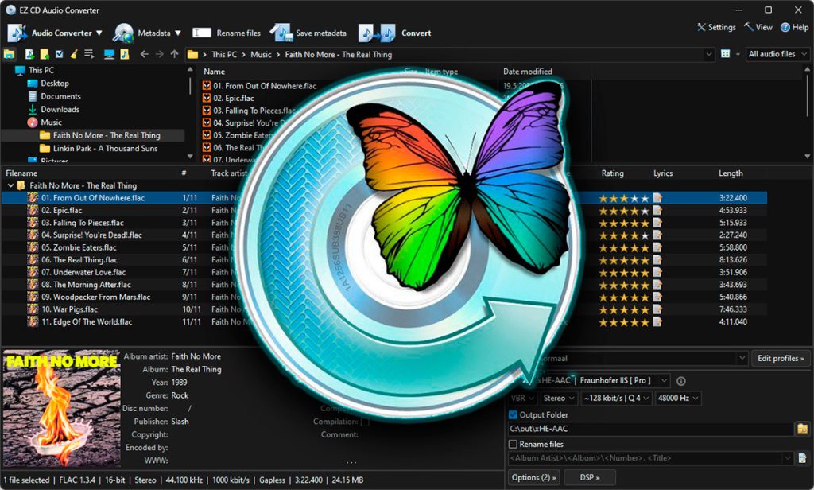Click the Options (2) button
Image resolution: width=814 pixels, height=490 pixels.
point(533,477)
